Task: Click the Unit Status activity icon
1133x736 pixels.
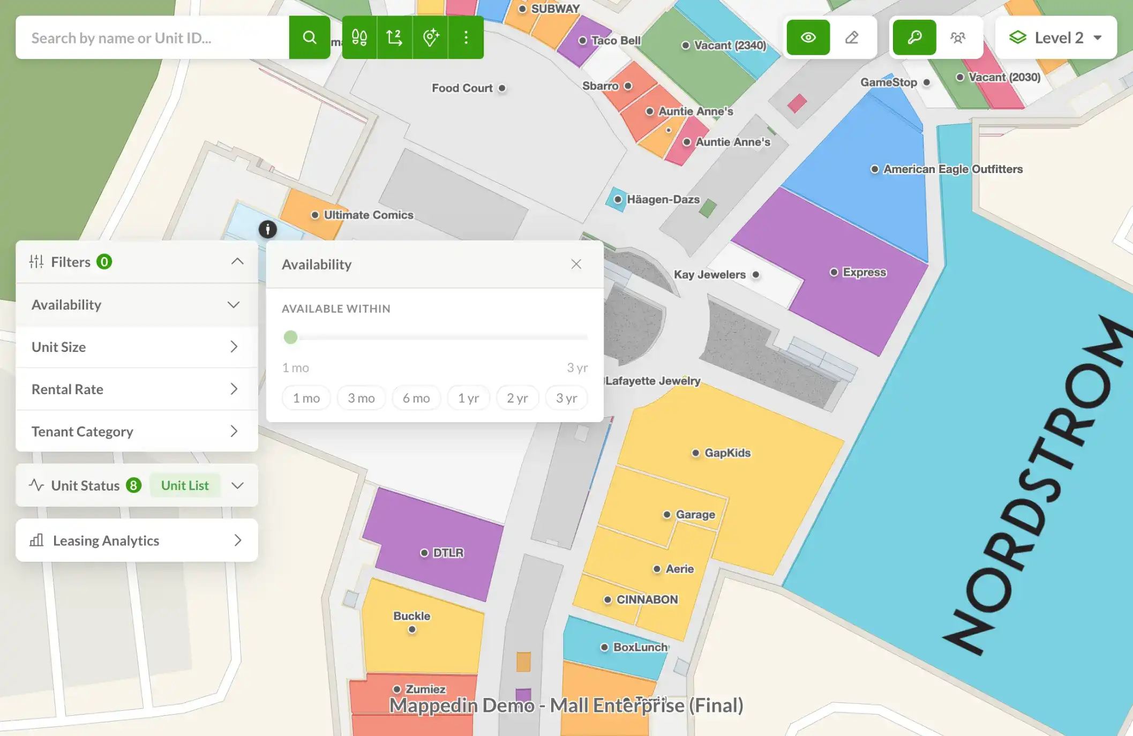Action: pyautogui.click(x=36, y=485)
